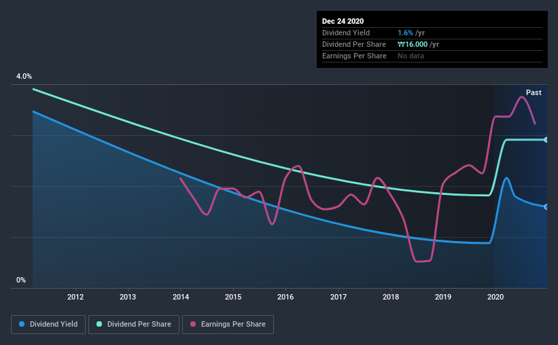558x345 pixels.
Task: Toggle the Dividend Yield legend button
Action: click(x=48, y=325)
